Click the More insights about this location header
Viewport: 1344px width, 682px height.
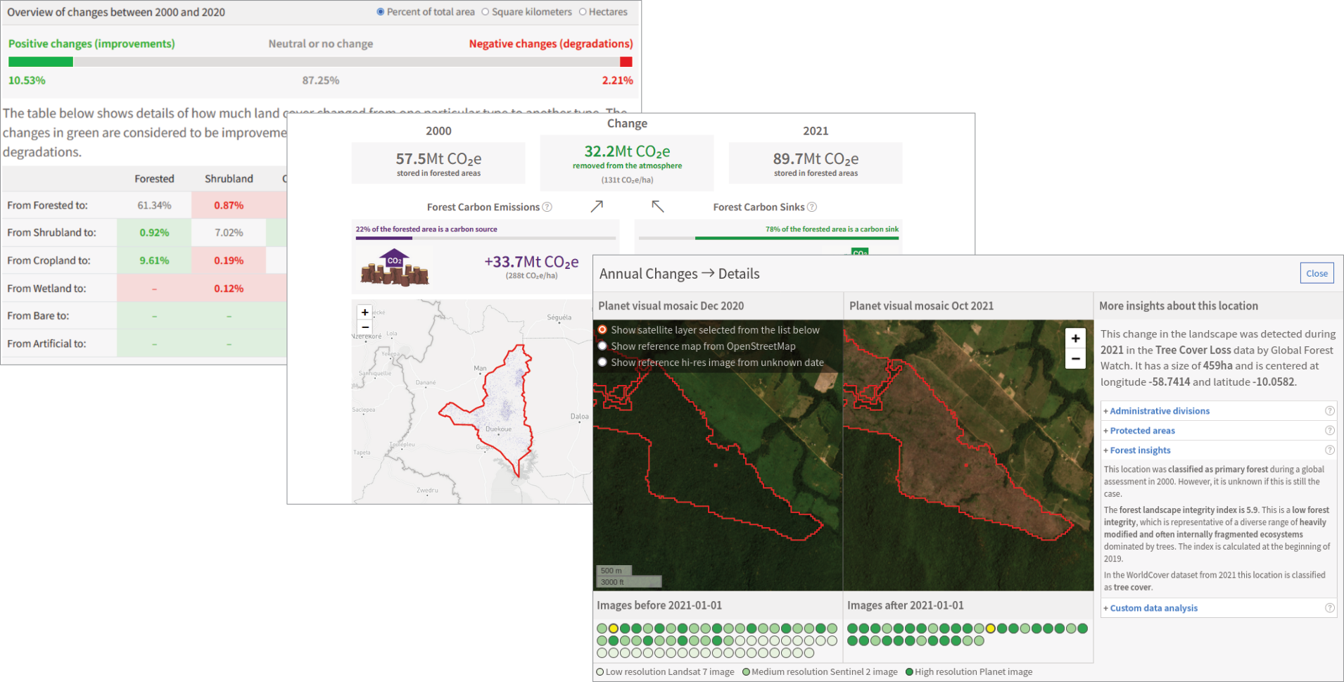pos(1179,305)
